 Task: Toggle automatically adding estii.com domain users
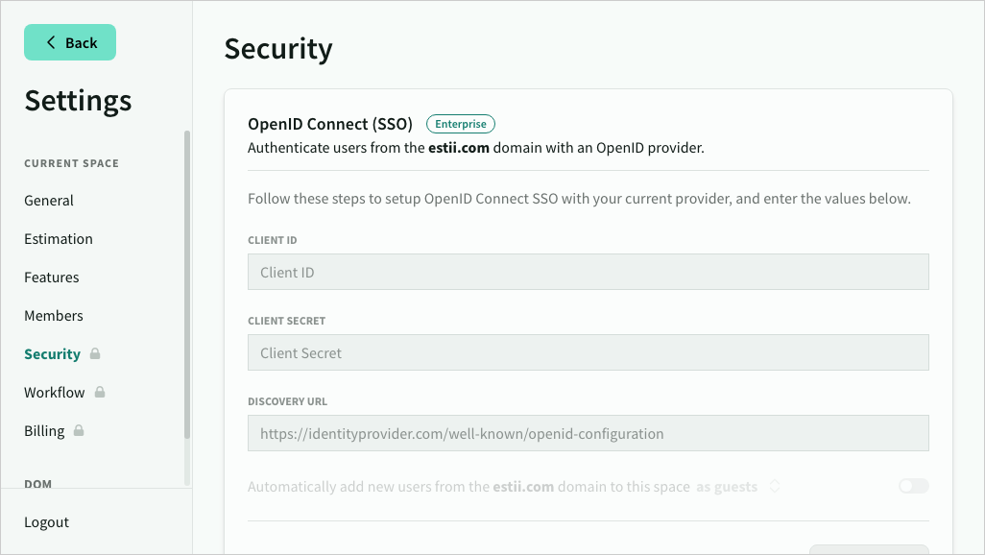(x=913, y=487)
